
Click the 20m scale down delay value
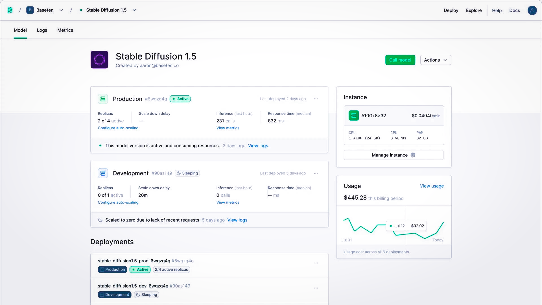tap(143, 195)
